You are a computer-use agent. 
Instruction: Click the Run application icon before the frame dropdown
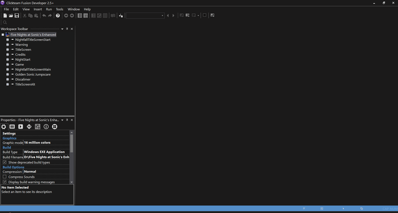tap(121, 16)
